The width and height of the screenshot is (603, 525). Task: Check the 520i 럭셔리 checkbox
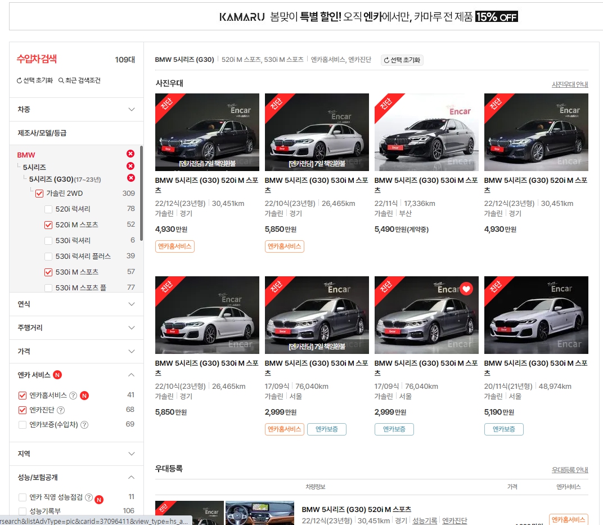point(48,209)
